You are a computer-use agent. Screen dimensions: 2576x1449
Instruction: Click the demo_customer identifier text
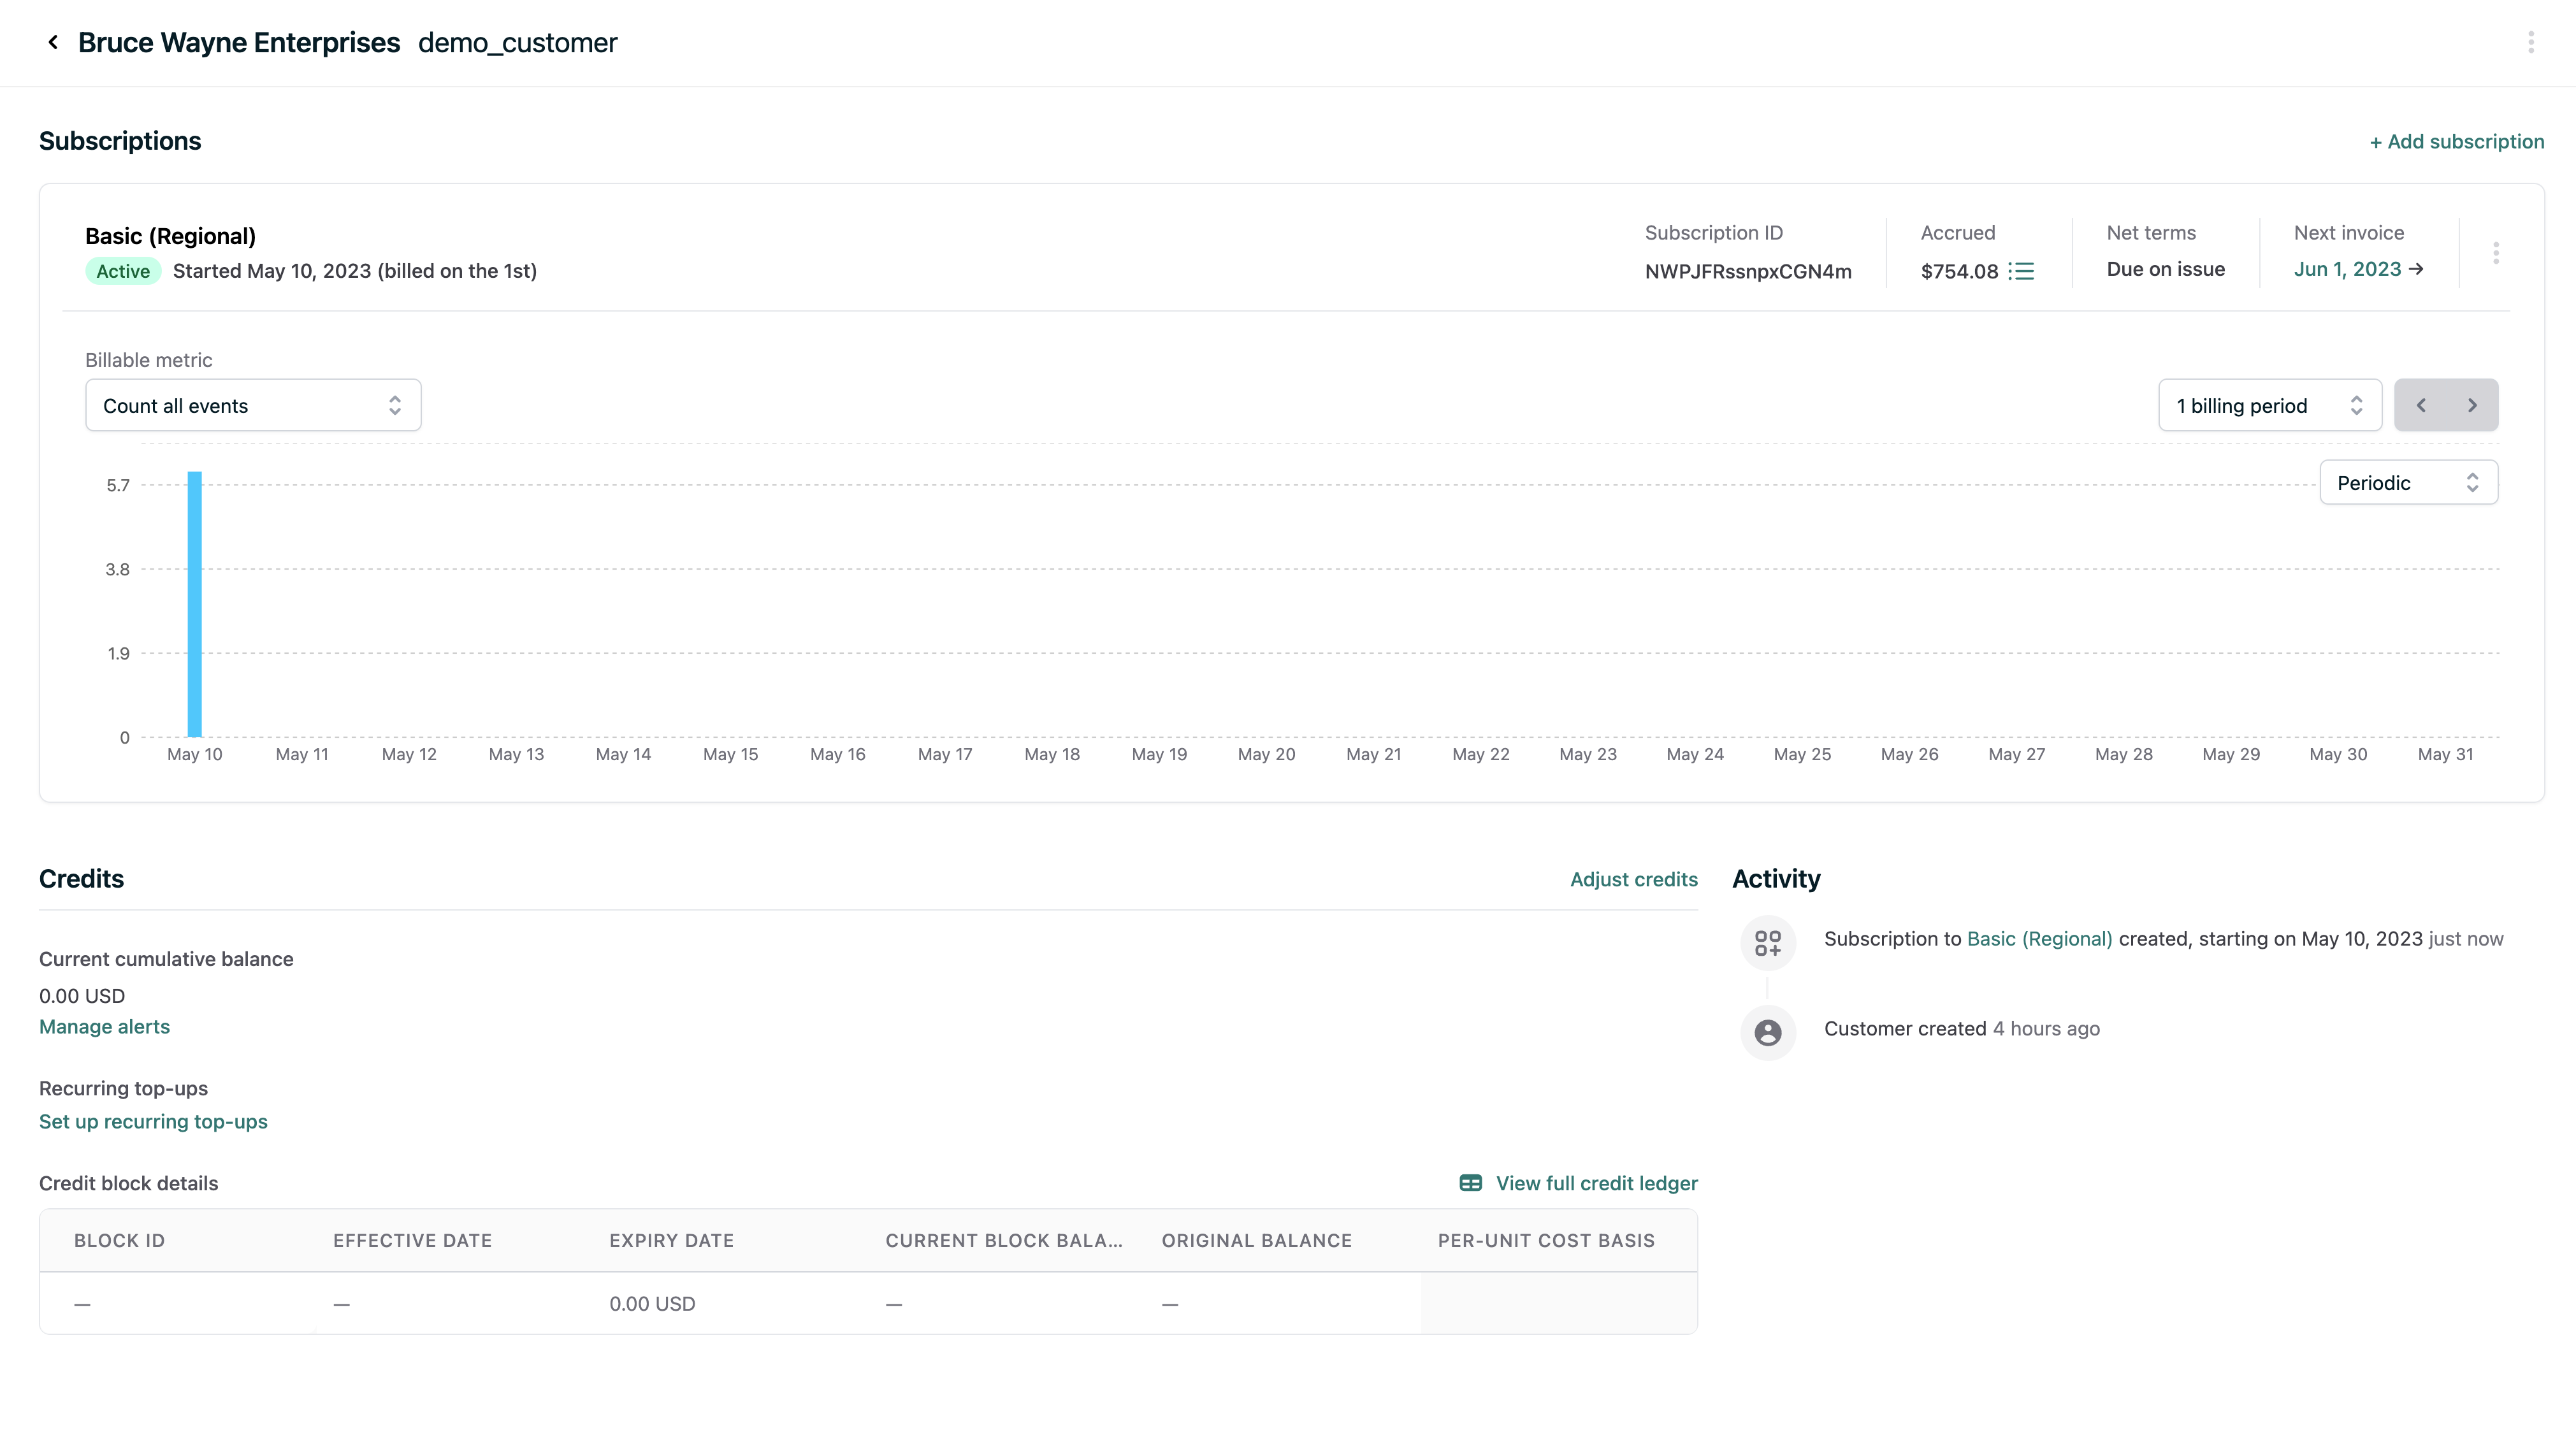[517, 43]
